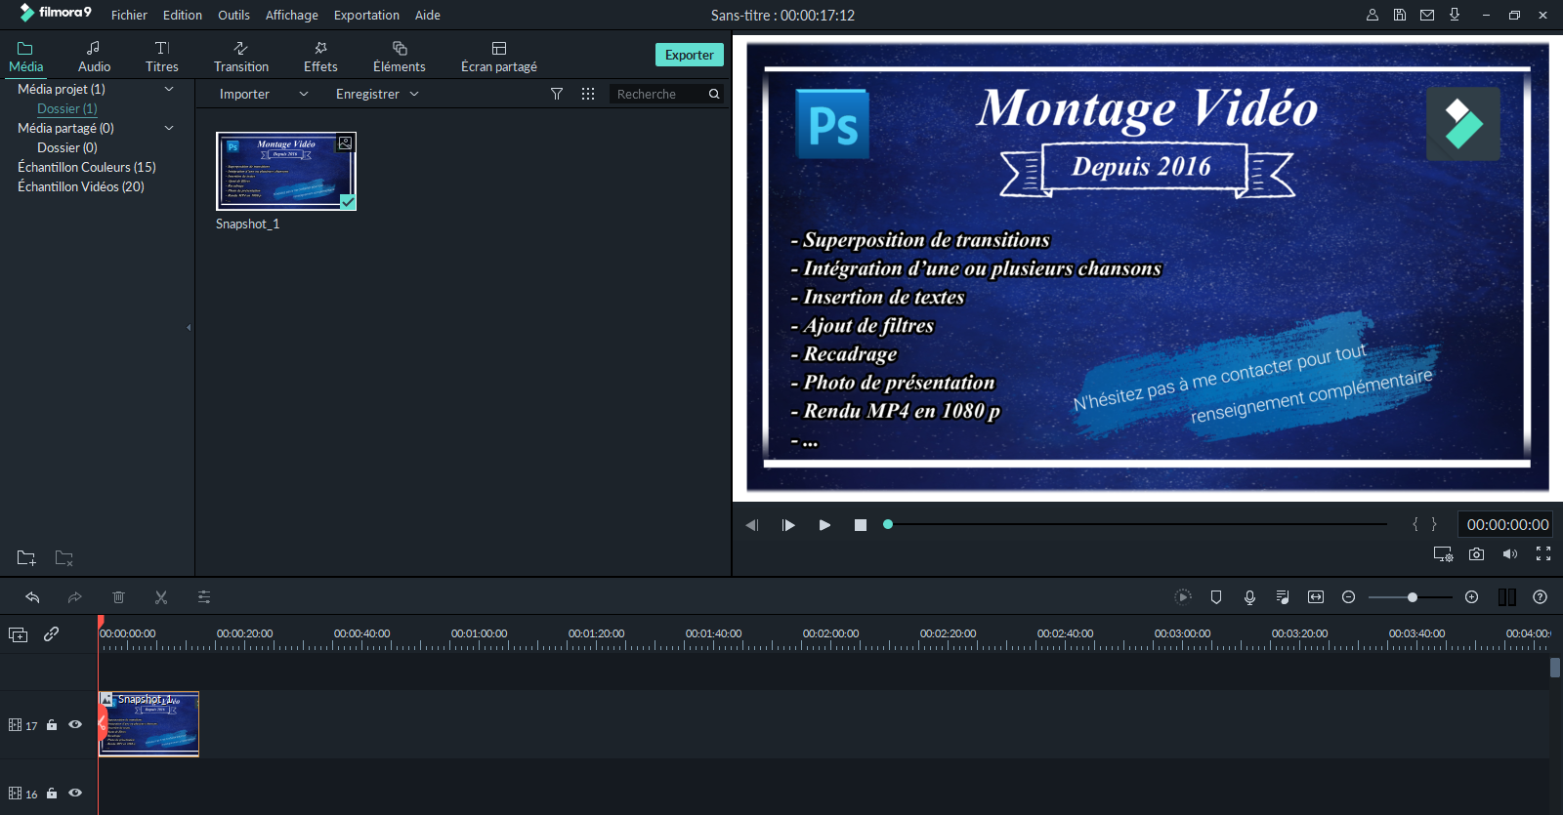Click the render preview icon
The width and height of the screenshot is (1563, 815).
tap(1183, 597)
